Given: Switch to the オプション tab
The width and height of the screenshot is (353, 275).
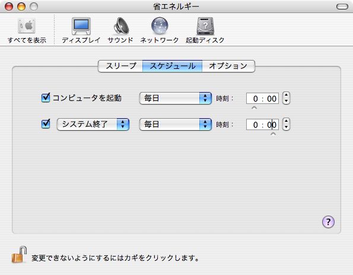Looking at the screenshot, I should [228, 66].
